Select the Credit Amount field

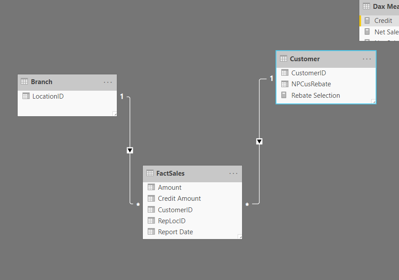192,199
